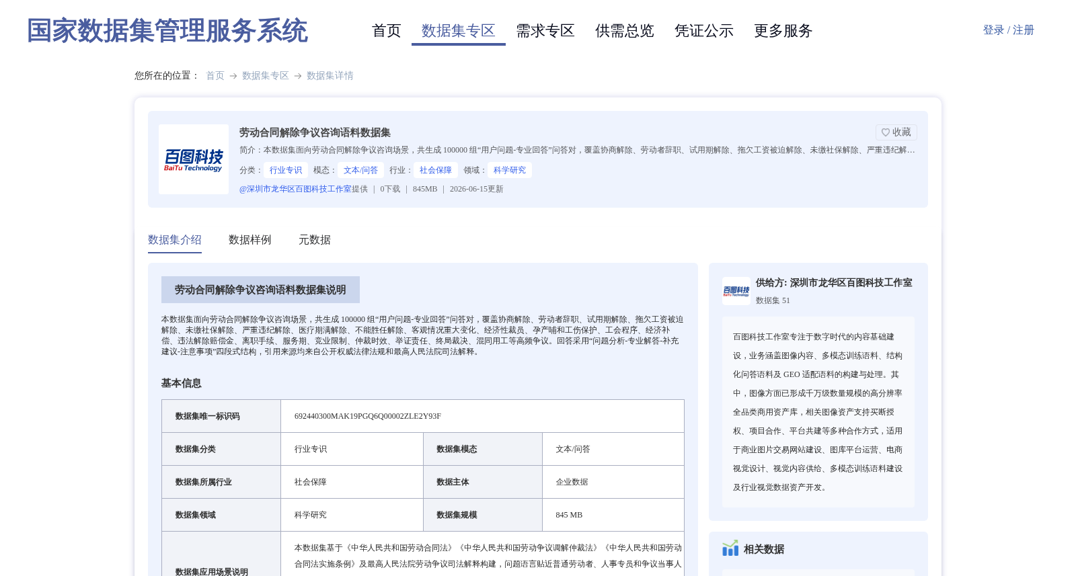Click supplier name 供给方: 深圳市龙华区百图科技工作室
This screenshot has width=1076, height=576.
[x=834, y=283]
